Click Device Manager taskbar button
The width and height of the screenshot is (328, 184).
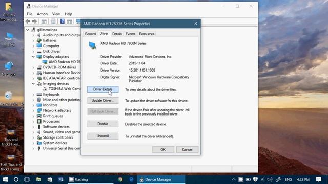click(x=161, y=179)
